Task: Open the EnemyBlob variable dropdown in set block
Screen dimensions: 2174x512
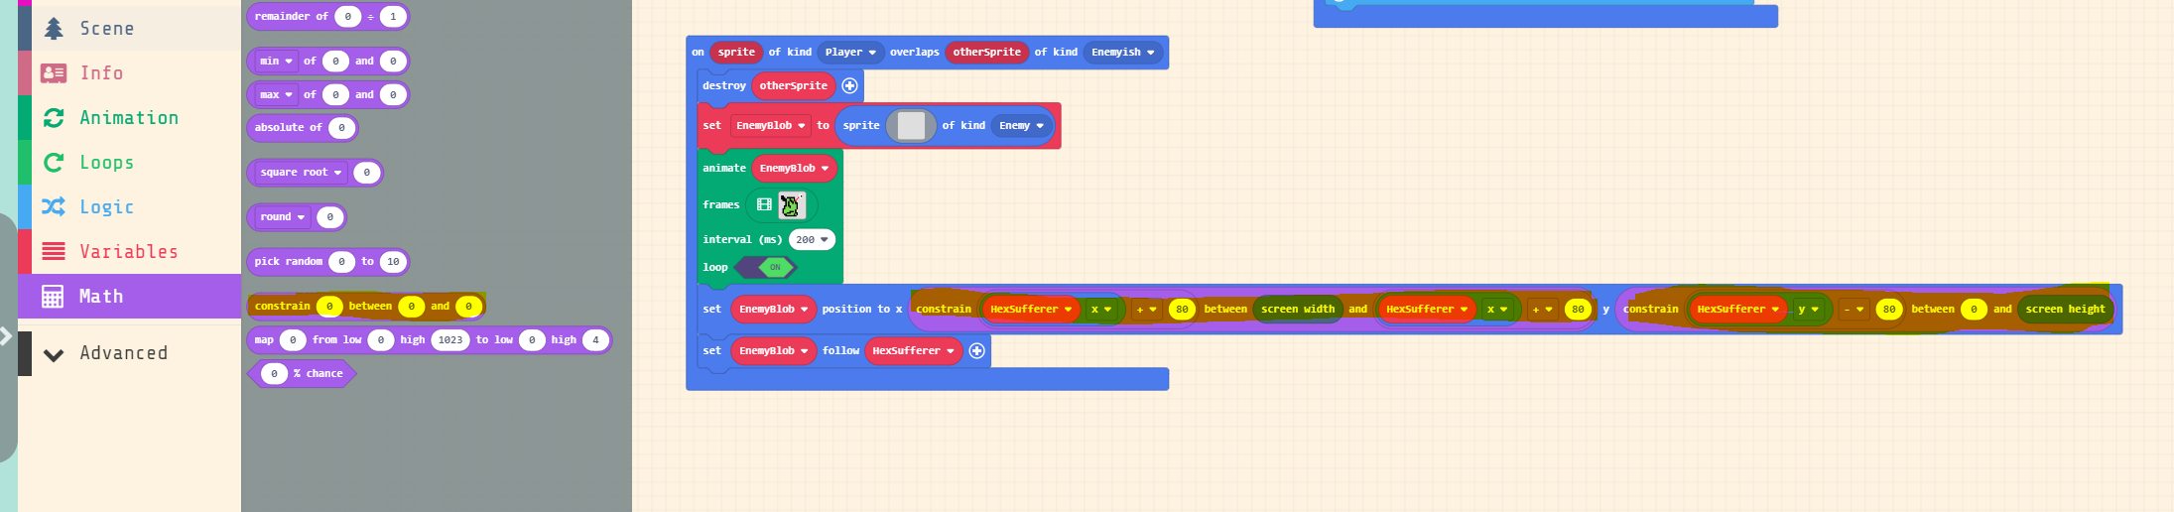Action: coord(770,125)
